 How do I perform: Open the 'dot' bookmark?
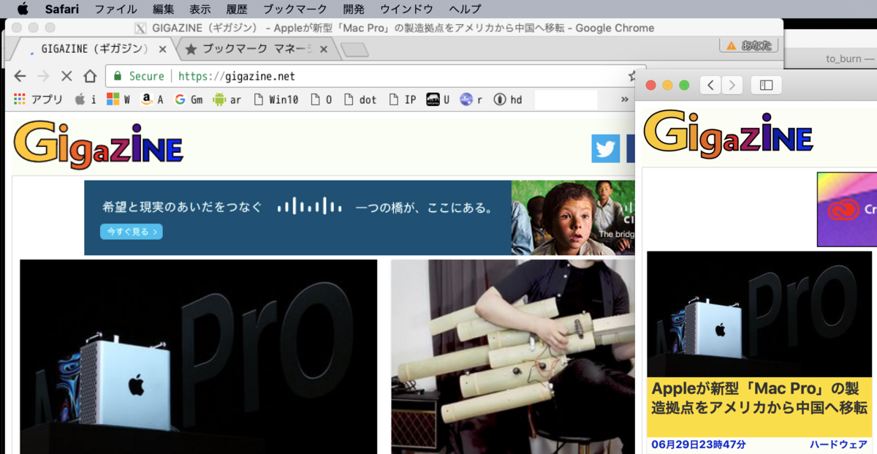(x=360, y=99)
